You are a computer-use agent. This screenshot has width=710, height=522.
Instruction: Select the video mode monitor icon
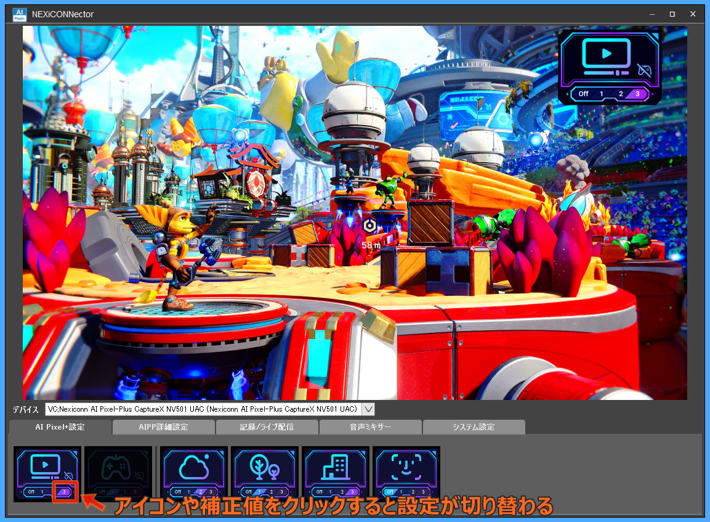[x=46, y=467]
